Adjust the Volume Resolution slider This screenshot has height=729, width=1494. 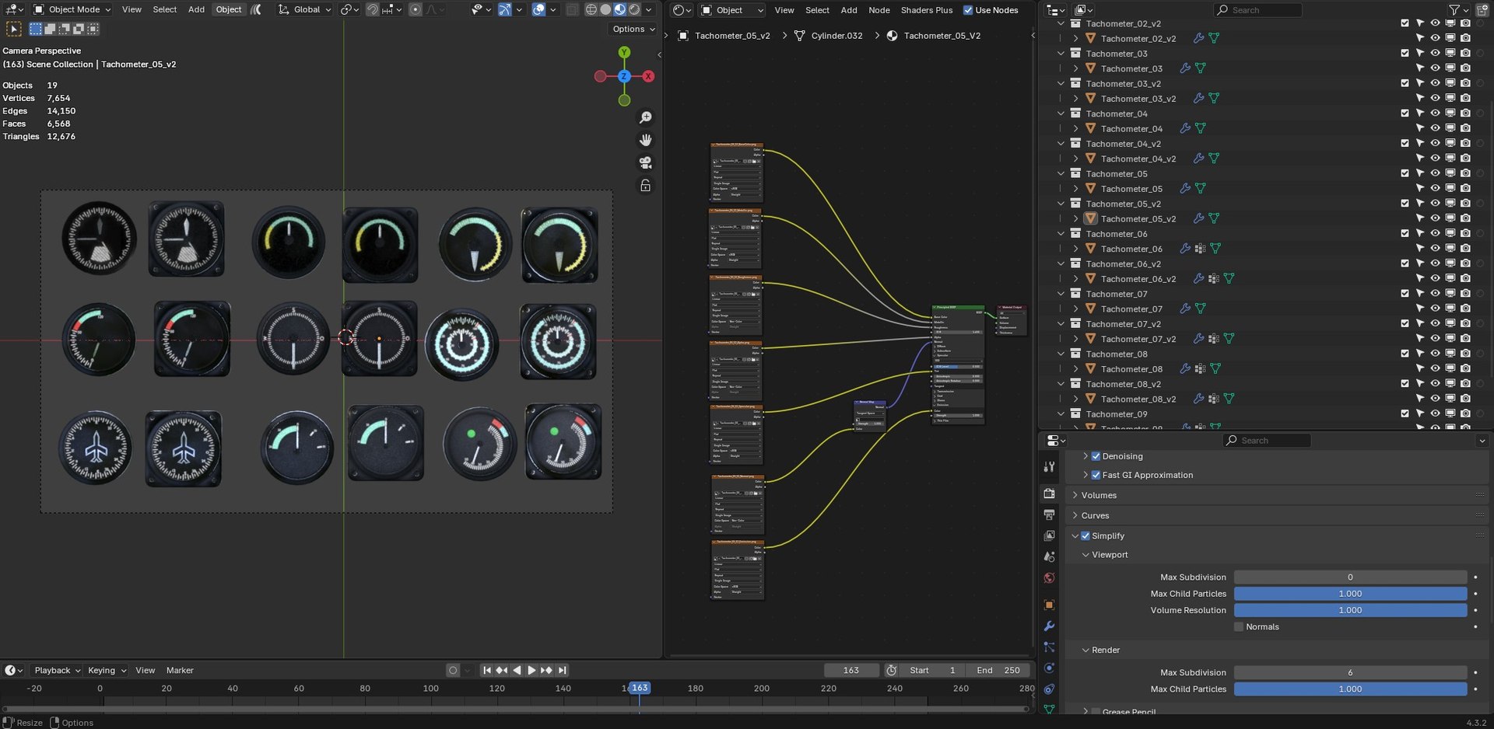pyautogui.click(x=1350, y=610)
